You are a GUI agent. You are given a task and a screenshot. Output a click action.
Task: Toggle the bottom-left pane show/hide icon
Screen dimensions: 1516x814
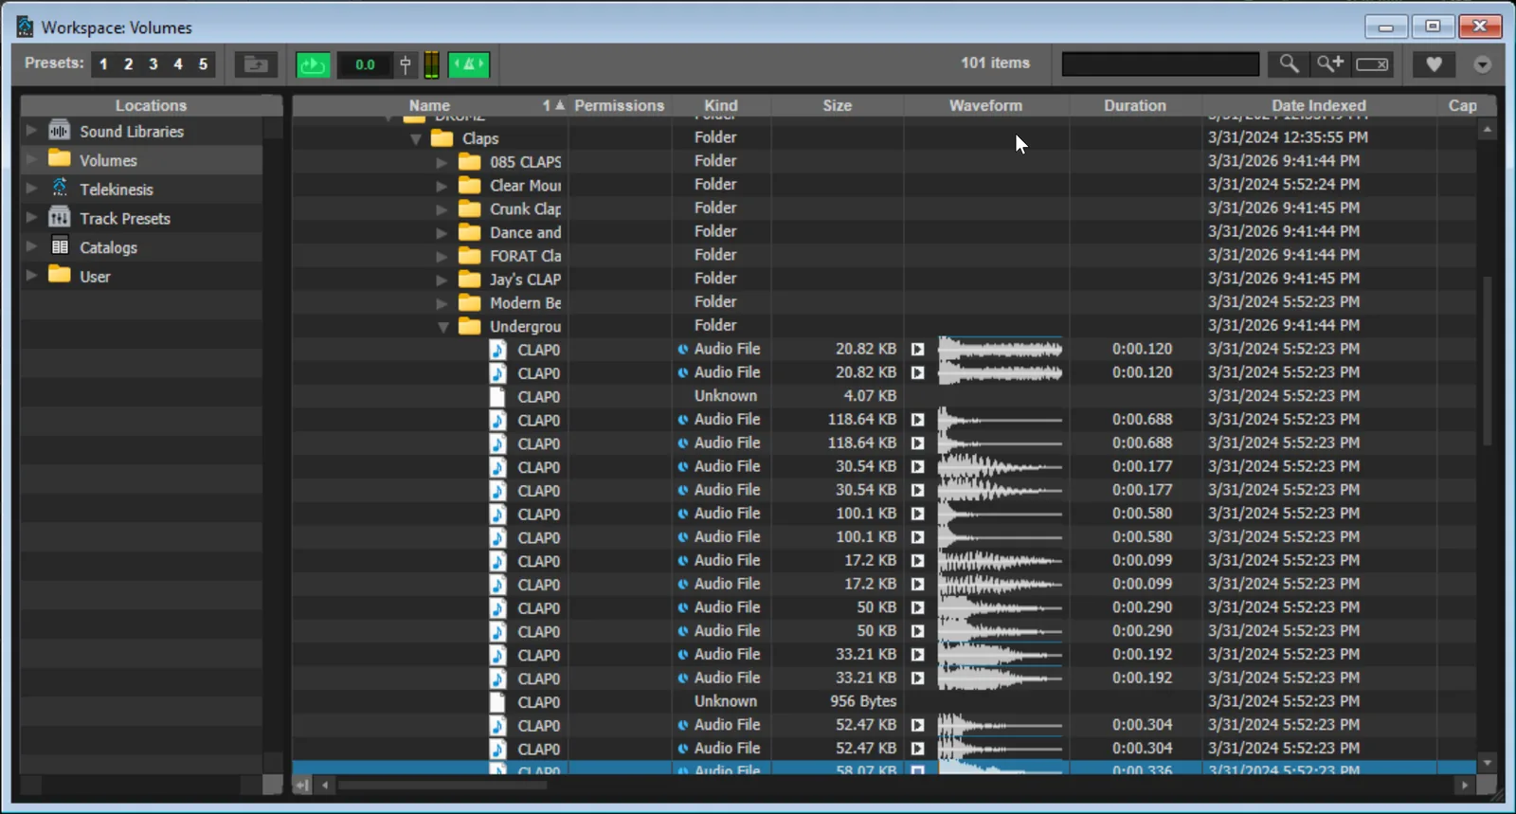302,785
